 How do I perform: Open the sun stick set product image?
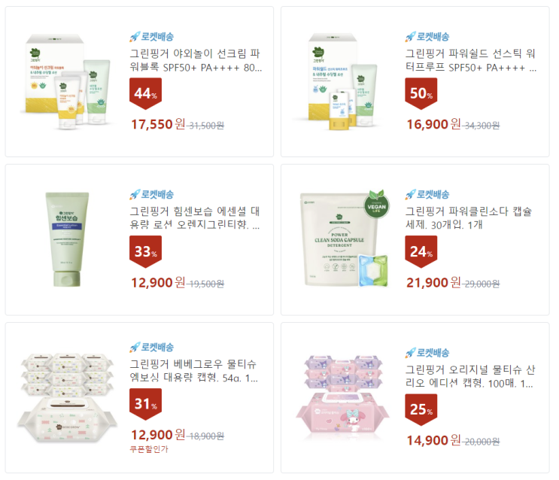(342, 82)
